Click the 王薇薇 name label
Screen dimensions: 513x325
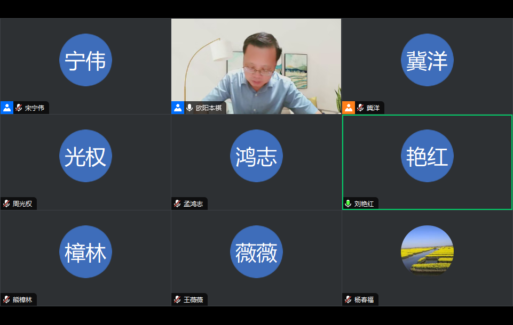tap(193, 299)
